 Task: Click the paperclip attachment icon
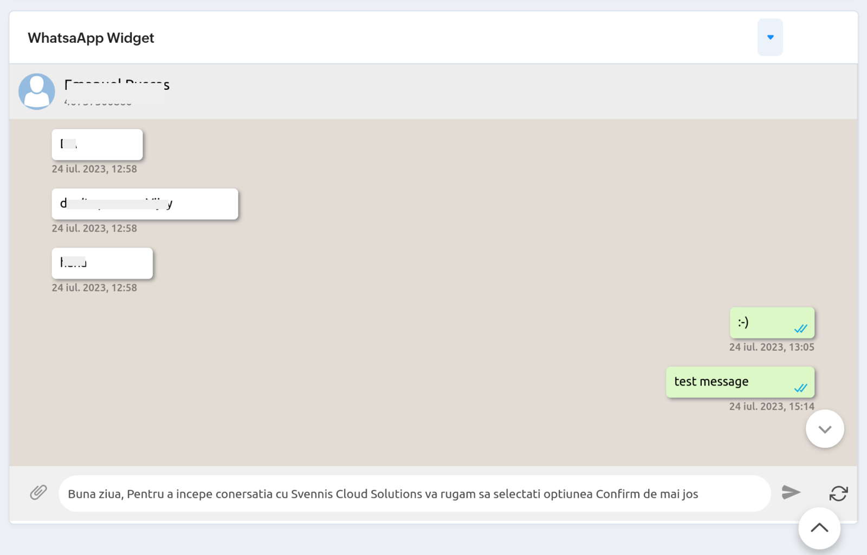tap(38, 493)
